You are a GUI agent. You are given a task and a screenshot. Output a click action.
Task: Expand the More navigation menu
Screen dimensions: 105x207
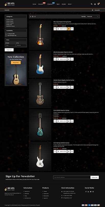pos(70,4)
